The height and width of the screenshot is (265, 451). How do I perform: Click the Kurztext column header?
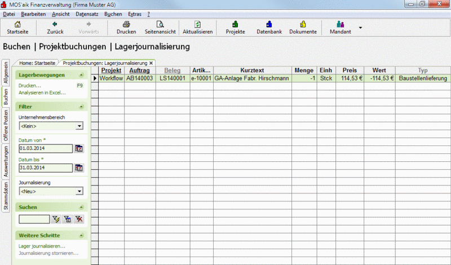point(252,70)
